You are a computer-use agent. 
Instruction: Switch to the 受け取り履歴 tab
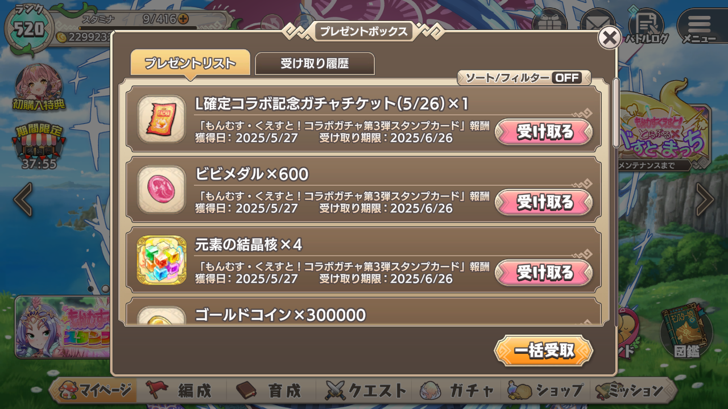[315, 64]
